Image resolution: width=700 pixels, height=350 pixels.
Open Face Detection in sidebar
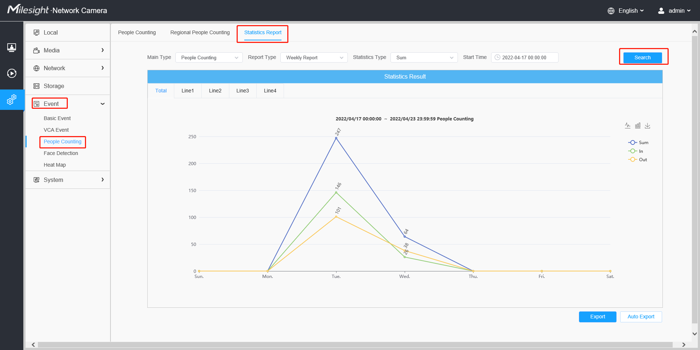(x=61, y=153)
